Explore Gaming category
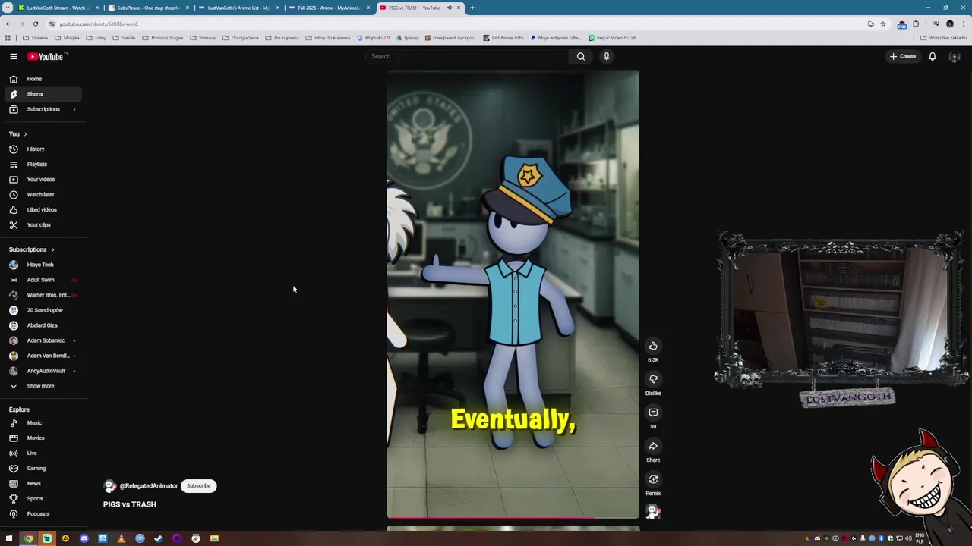Image resolution: width=972 pixels, height=546 pixels. 43,469
